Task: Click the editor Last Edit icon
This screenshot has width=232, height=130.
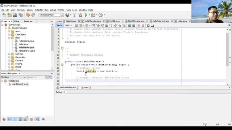Action: [x=76, y=25]
